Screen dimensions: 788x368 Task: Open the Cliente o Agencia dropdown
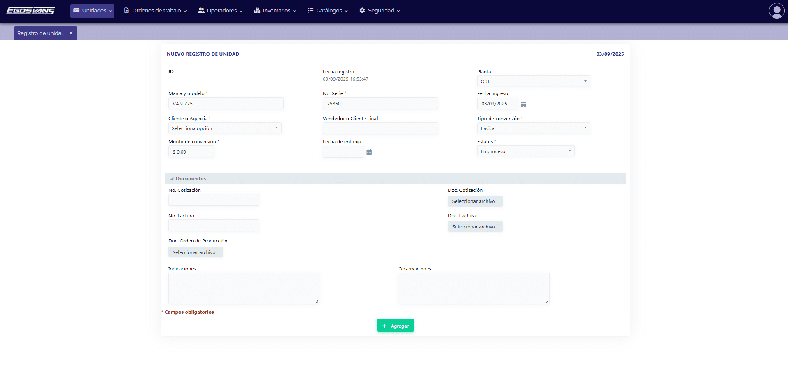point(224,128)
